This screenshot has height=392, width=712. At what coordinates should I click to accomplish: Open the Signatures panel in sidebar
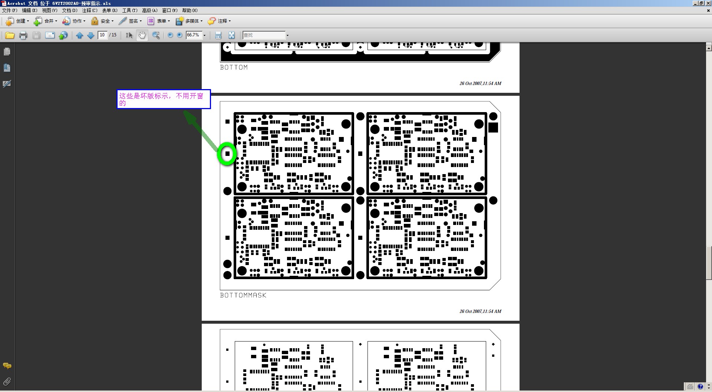coord(7,84)
